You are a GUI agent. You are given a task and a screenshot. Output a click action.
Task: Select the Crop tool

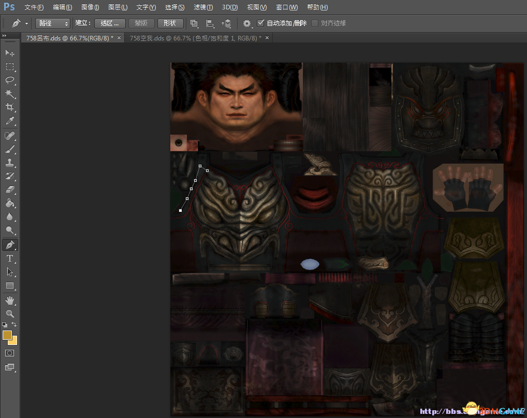9,107
